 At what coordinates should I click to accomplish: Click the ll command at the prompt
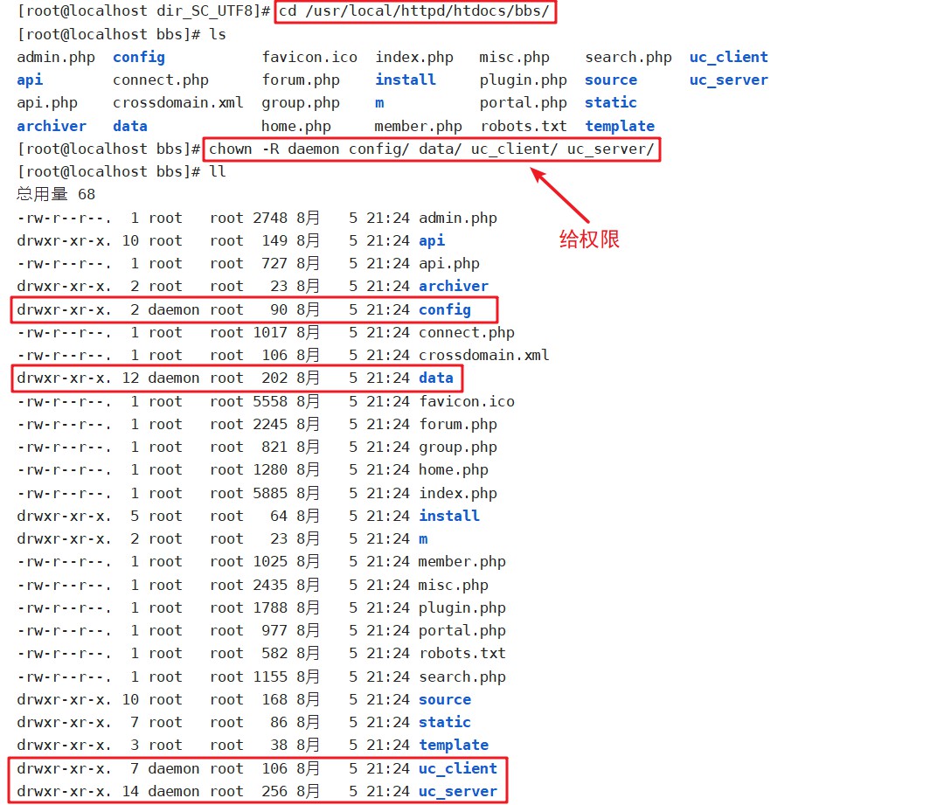pos(218,171)
